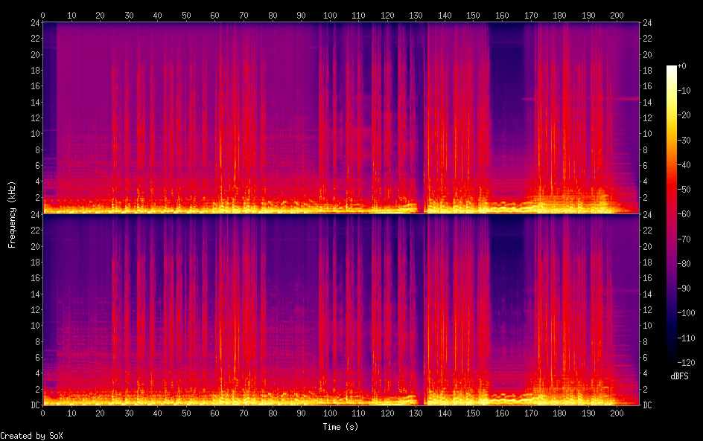Click '50' on the bottom time axis

click(x=186, y=413)
